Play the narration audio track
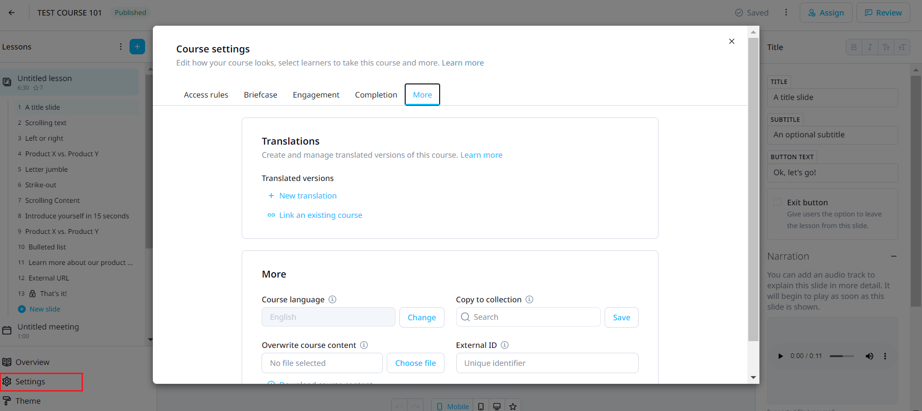The image size is (922, 411). coord(780,356)
